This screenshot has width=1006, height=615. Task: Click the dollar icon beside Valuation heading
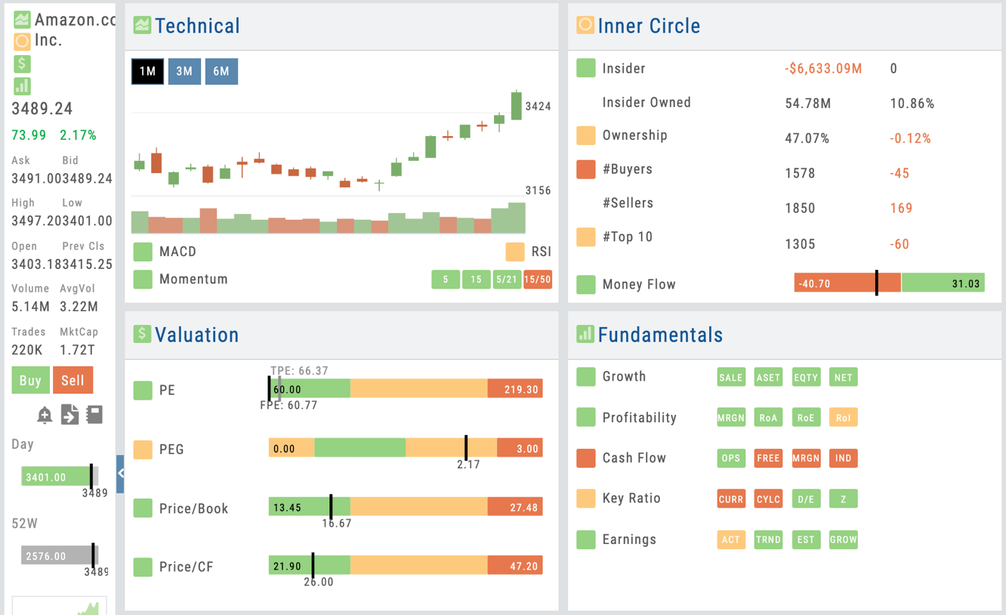pyautogui.click(x=142, y=333)
